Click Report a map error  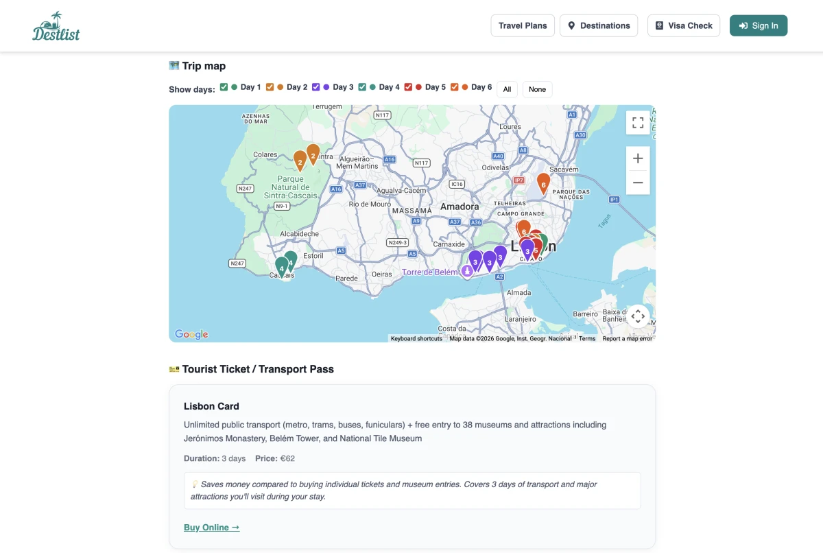click(x=628, y=338)
